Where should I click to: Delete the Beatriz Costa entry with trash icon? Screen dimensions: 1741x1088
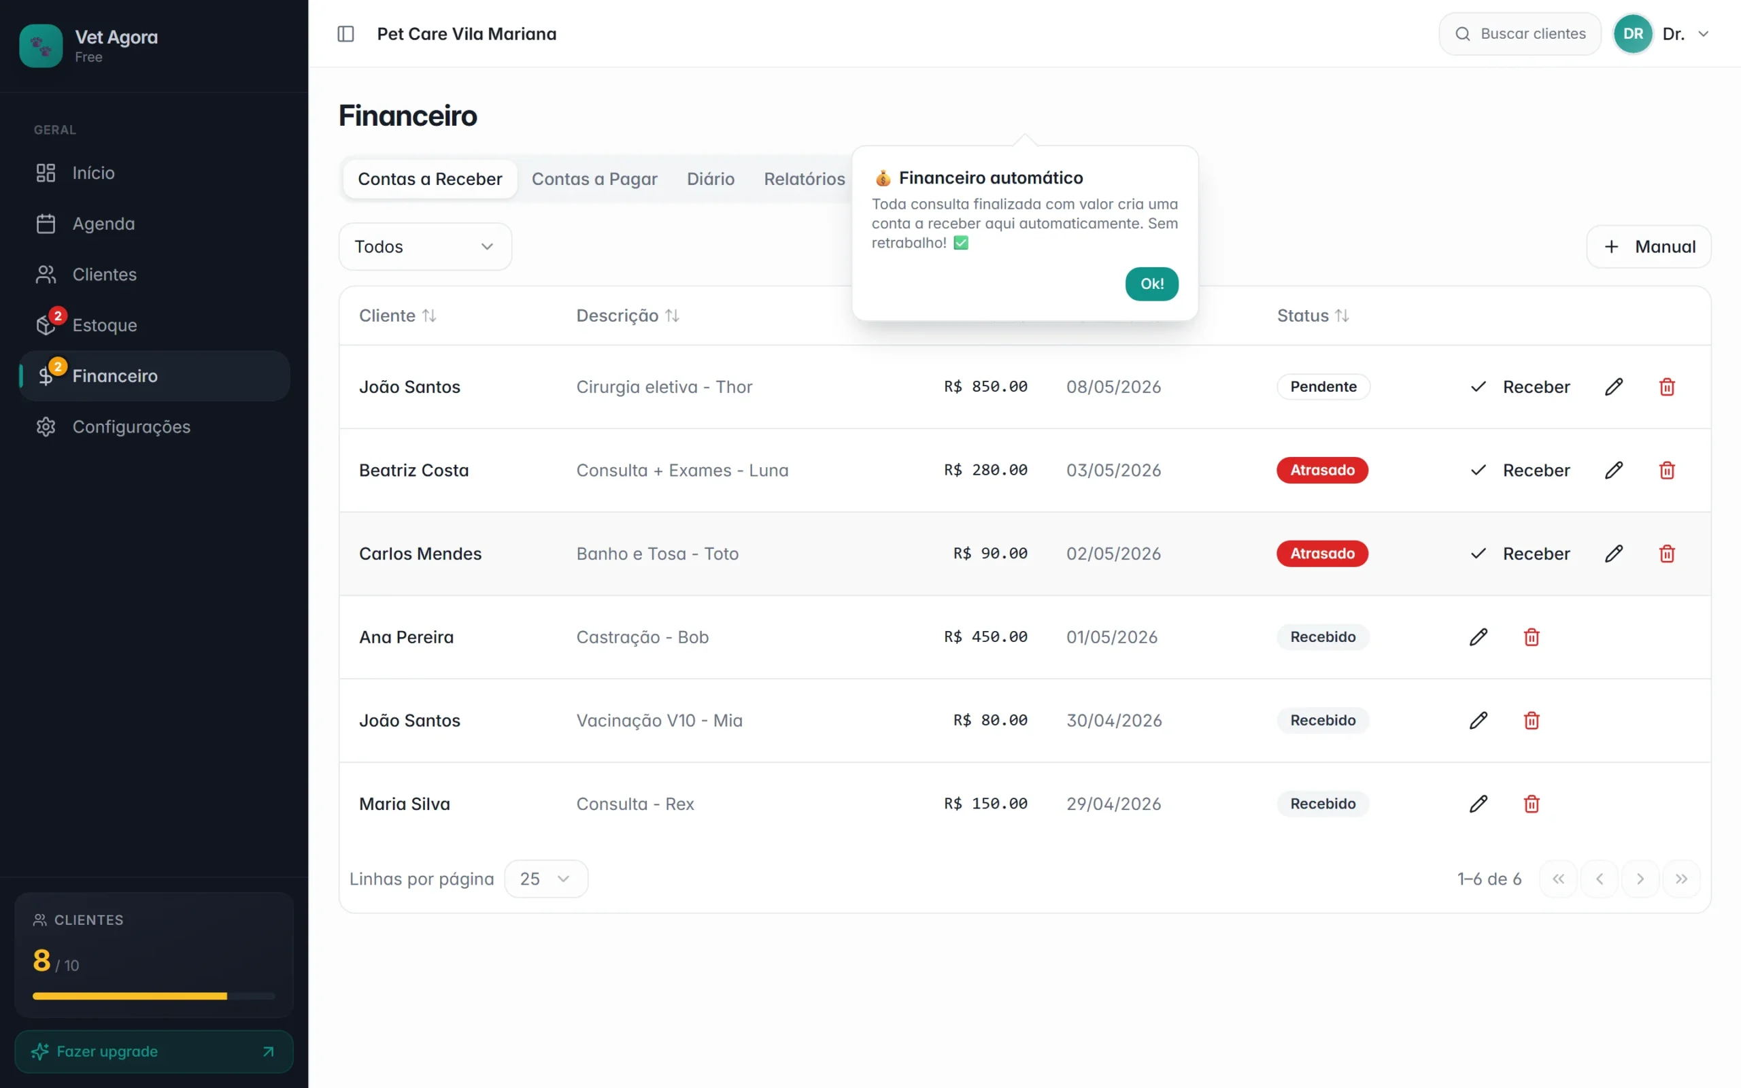coord(1667,471)
